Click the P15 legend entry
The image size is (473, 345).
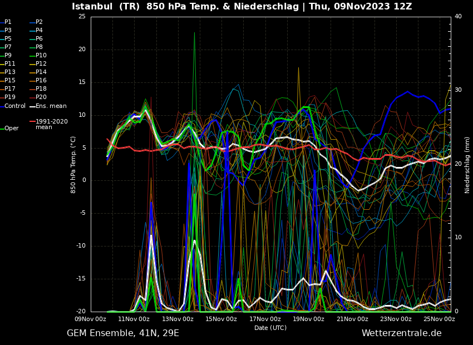pyautogui.click(x=8, y=81)
